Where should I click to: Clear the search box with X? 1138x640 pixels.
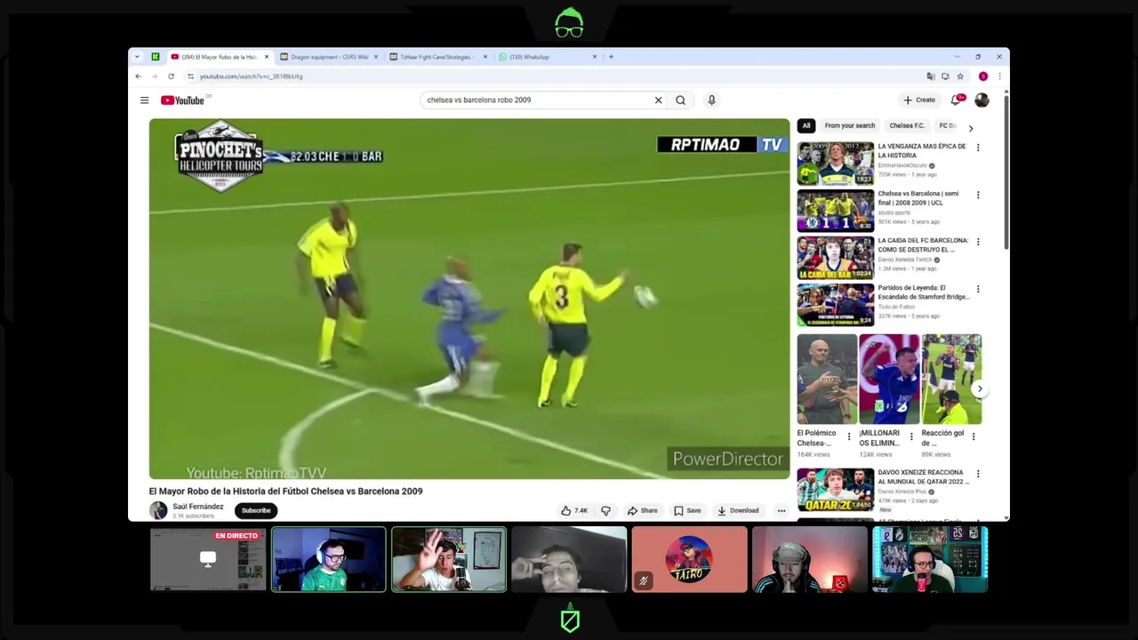click(658, 100)
